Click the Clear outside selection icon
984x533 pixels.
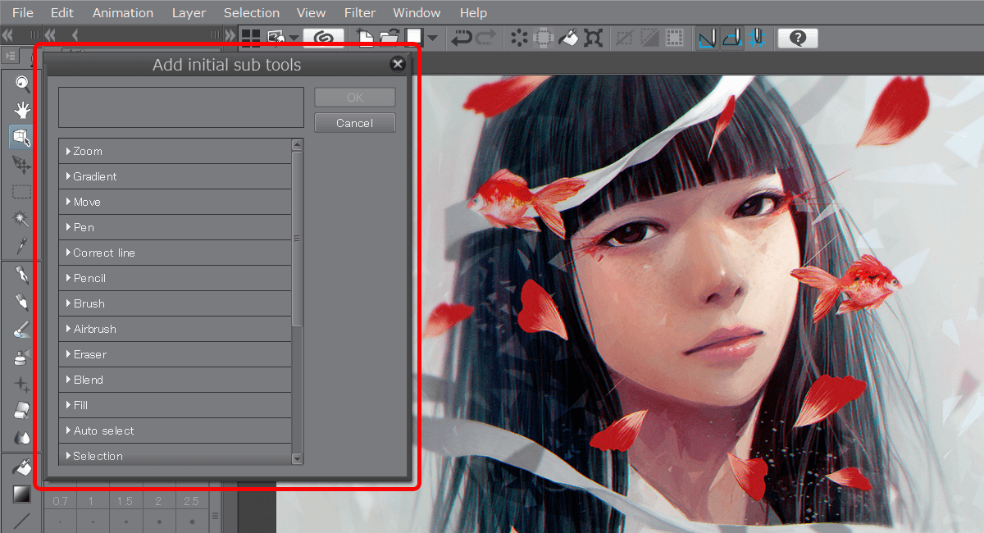[543, 38]
